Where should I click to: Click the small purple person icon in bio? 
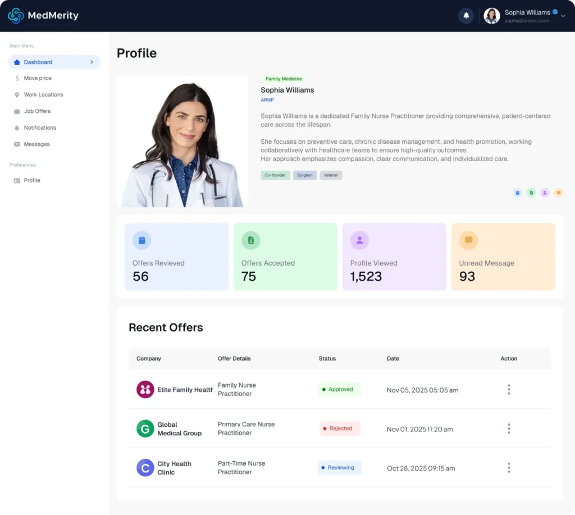(x=545, y=193)
